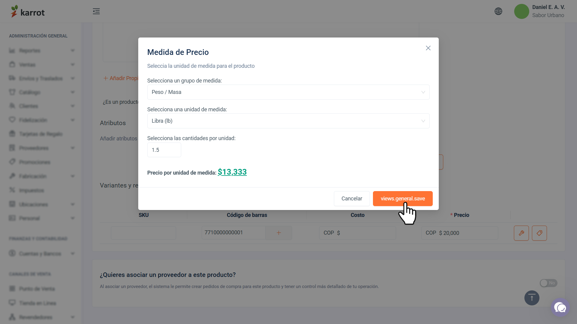Viewport: 577px width, 324px height.
Task: Click the quantities per unit field
Action: (164, 150)
